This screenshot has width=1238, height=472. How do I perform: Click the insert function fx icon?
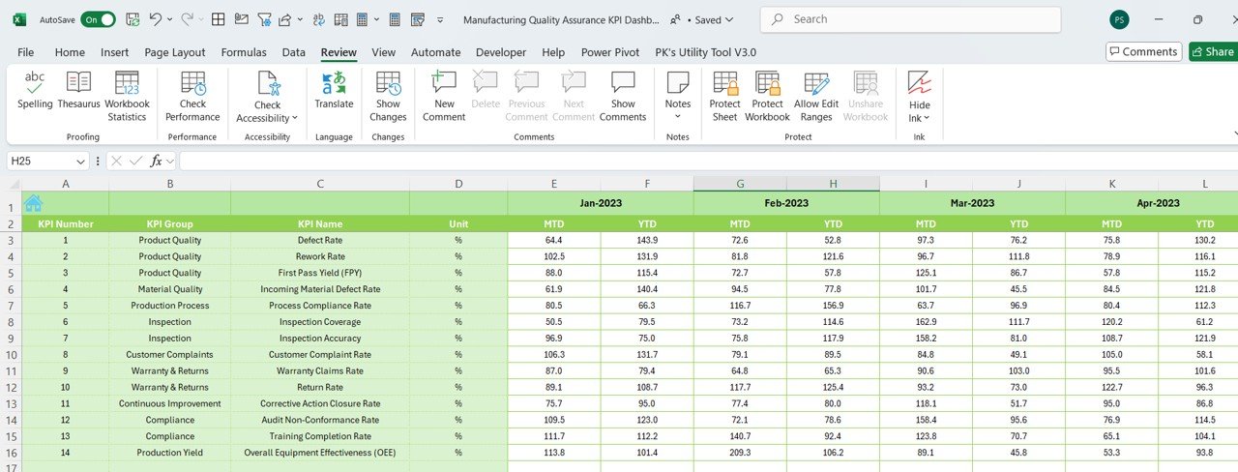(x=156, y=161)
